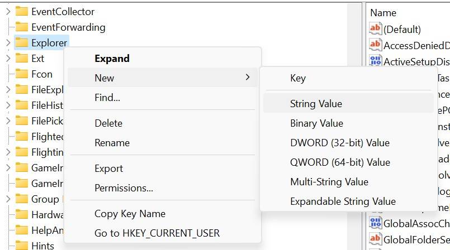The height and width of the screenshot is (250, 450).
Task: Choose Go to HKEY_CURRENT_USER
Action: (x=163, y=233)
